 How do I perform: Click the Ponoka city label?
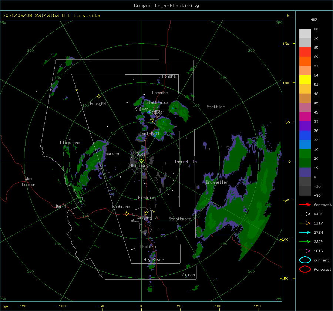(x=169, y=76)
